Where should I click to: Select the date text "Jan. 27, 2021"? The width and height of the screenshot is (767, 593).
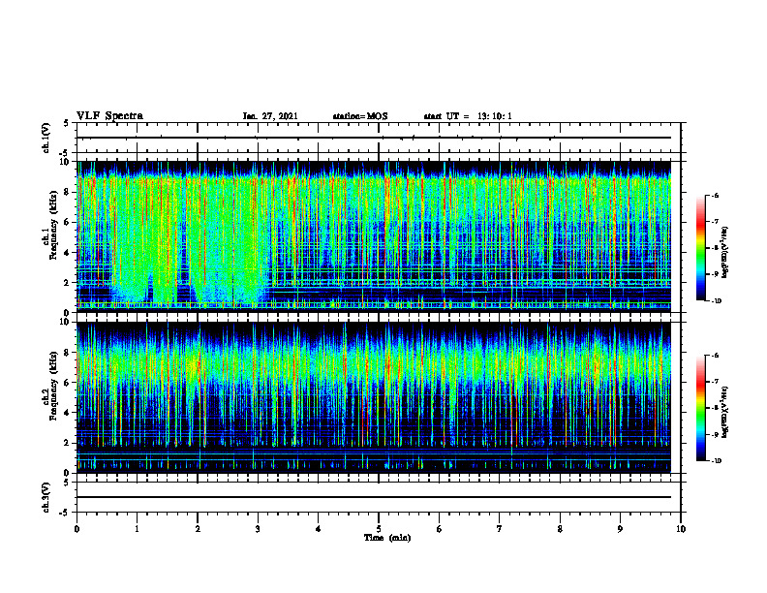(270, 116)
